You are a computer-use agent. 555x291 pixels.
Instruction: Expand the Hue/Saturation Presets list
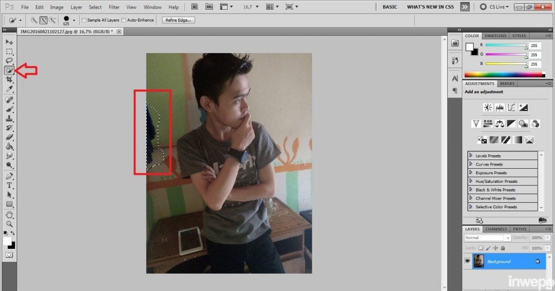tap(471, 181)
